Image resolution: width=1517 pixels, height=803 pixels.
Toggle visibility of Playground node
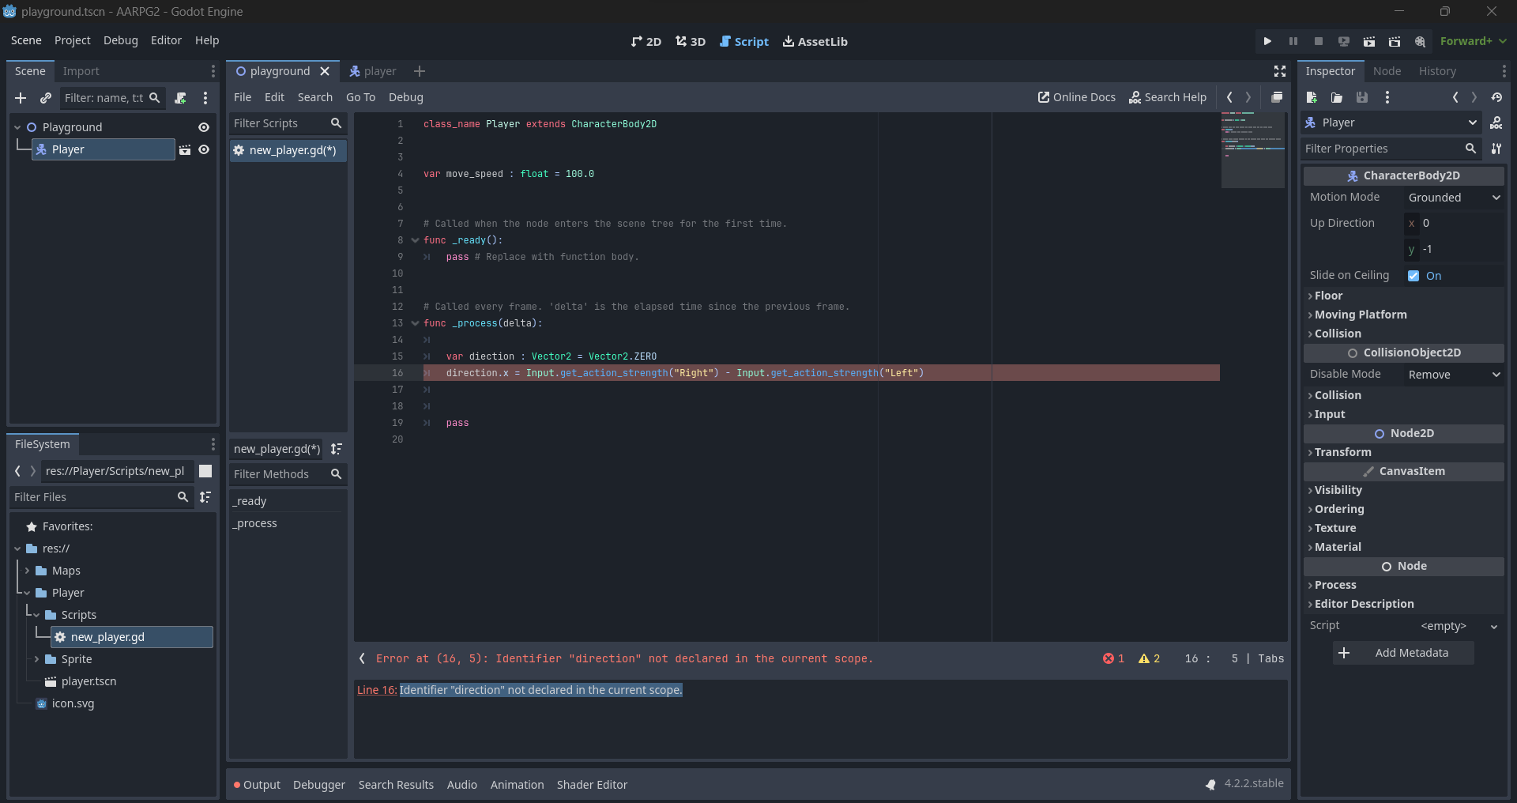click(204, 127)
